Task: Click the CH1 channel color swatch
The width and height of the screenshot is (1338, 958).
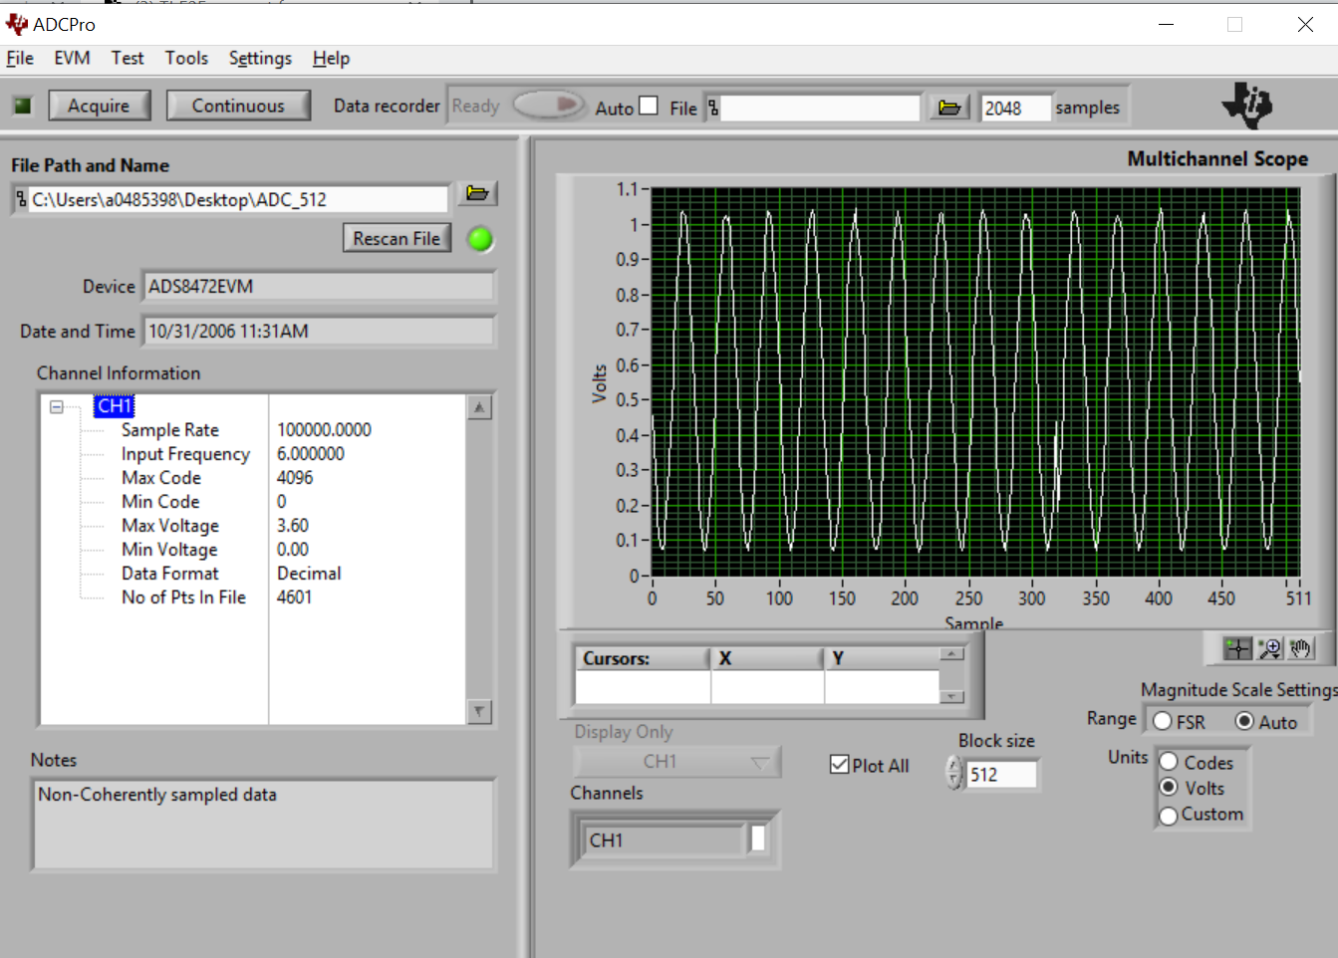Action: click(758, 839)
